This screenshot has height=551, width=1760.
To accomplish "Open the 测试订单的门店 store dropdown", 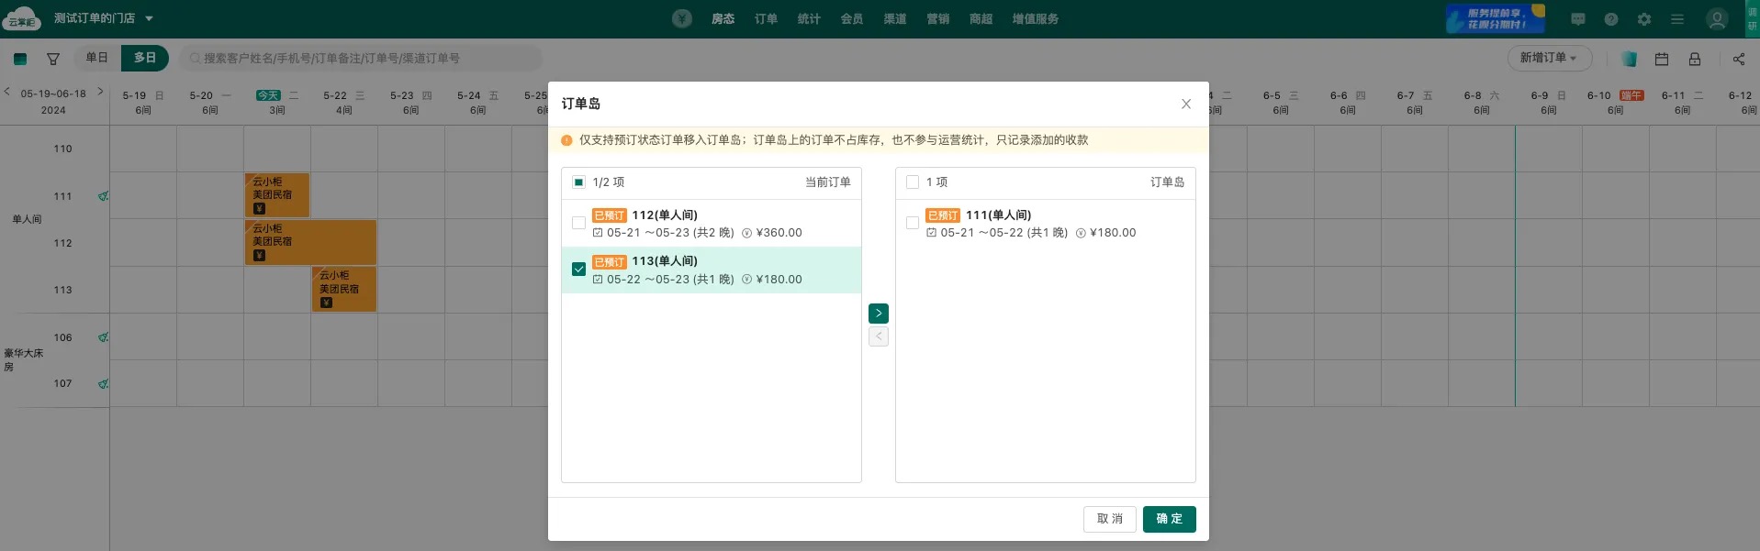I will [x=104, y=18].
